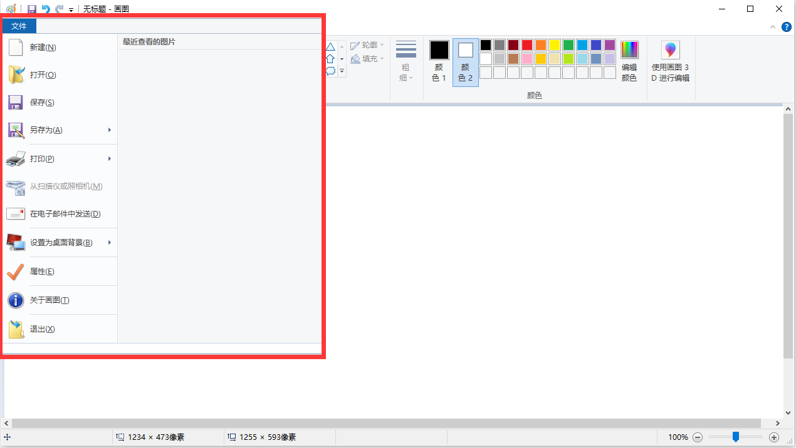Click the Open (打开) folder icon
Screen dimensions: 796x448
[16, 75]
